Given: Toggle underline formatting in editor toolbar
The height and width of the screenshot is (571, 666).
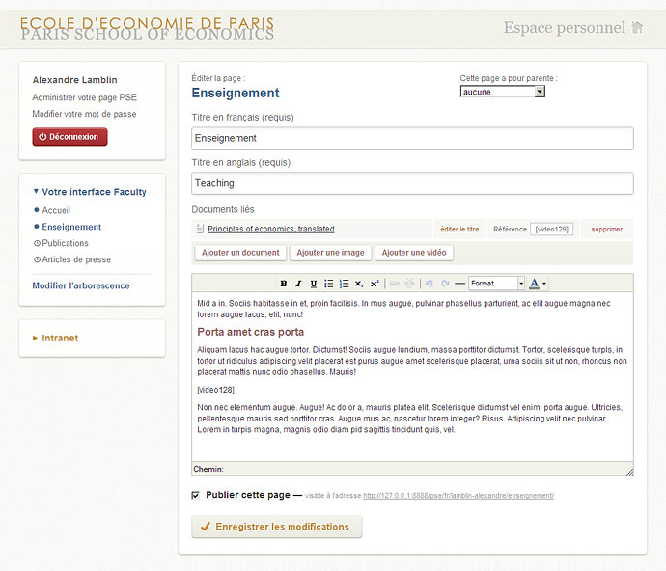Looking at the screenshot, I should (314, 284).
